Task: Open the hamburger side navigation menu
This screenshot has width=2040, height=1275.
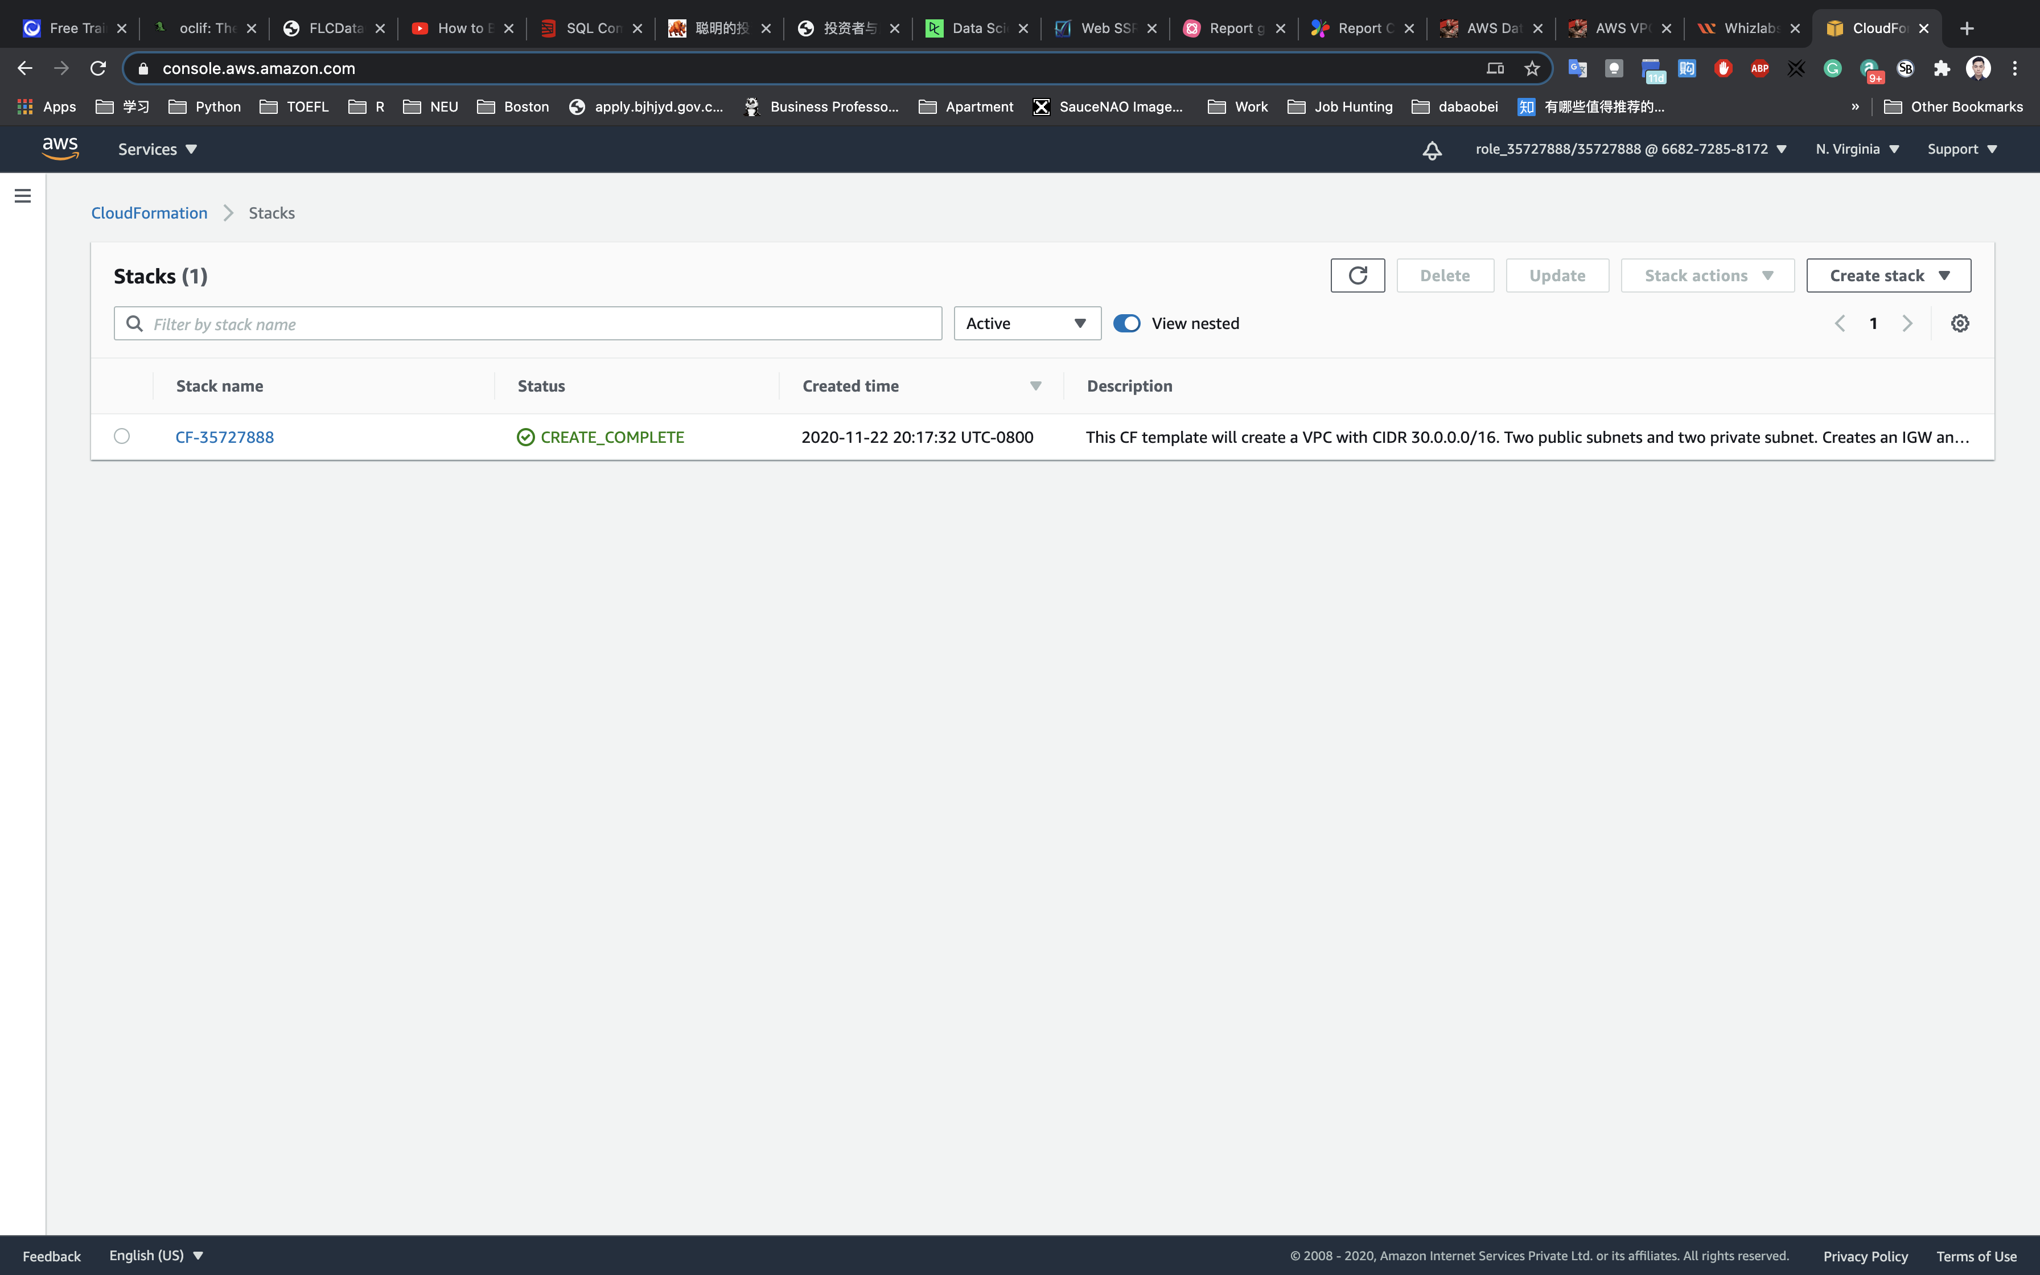Action: point(23,196)
